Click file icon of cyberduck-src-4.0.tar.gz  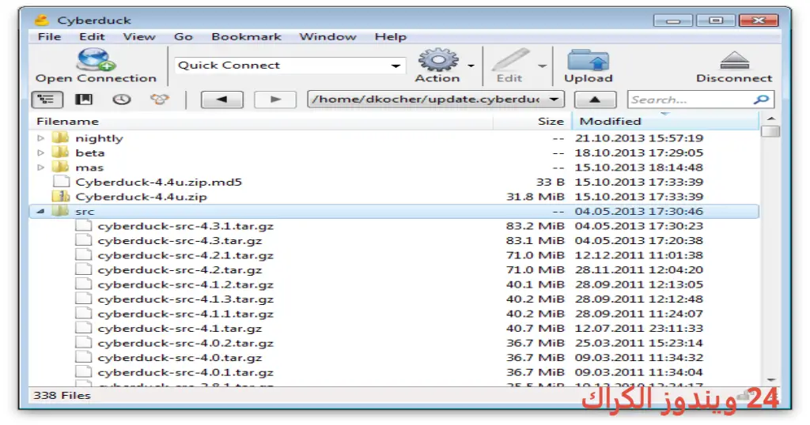[x=83, y=357]
